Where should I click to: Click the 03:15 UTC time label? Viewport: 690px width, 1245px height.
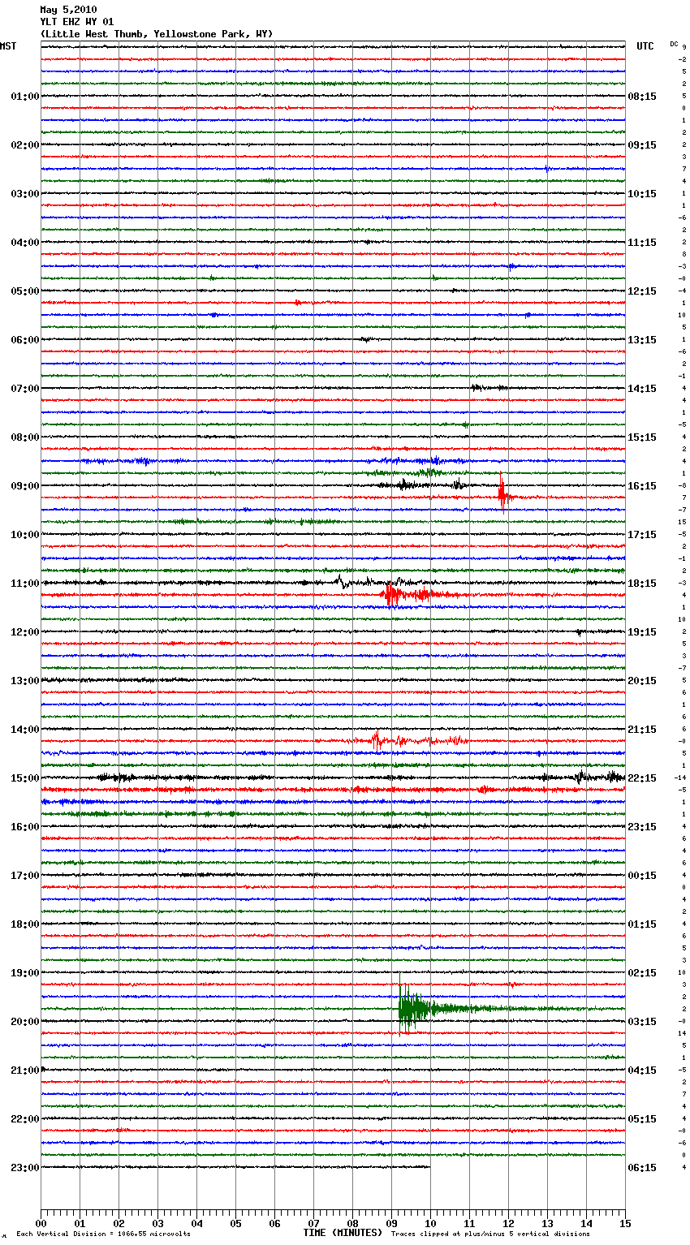(x=642, y=1022)
